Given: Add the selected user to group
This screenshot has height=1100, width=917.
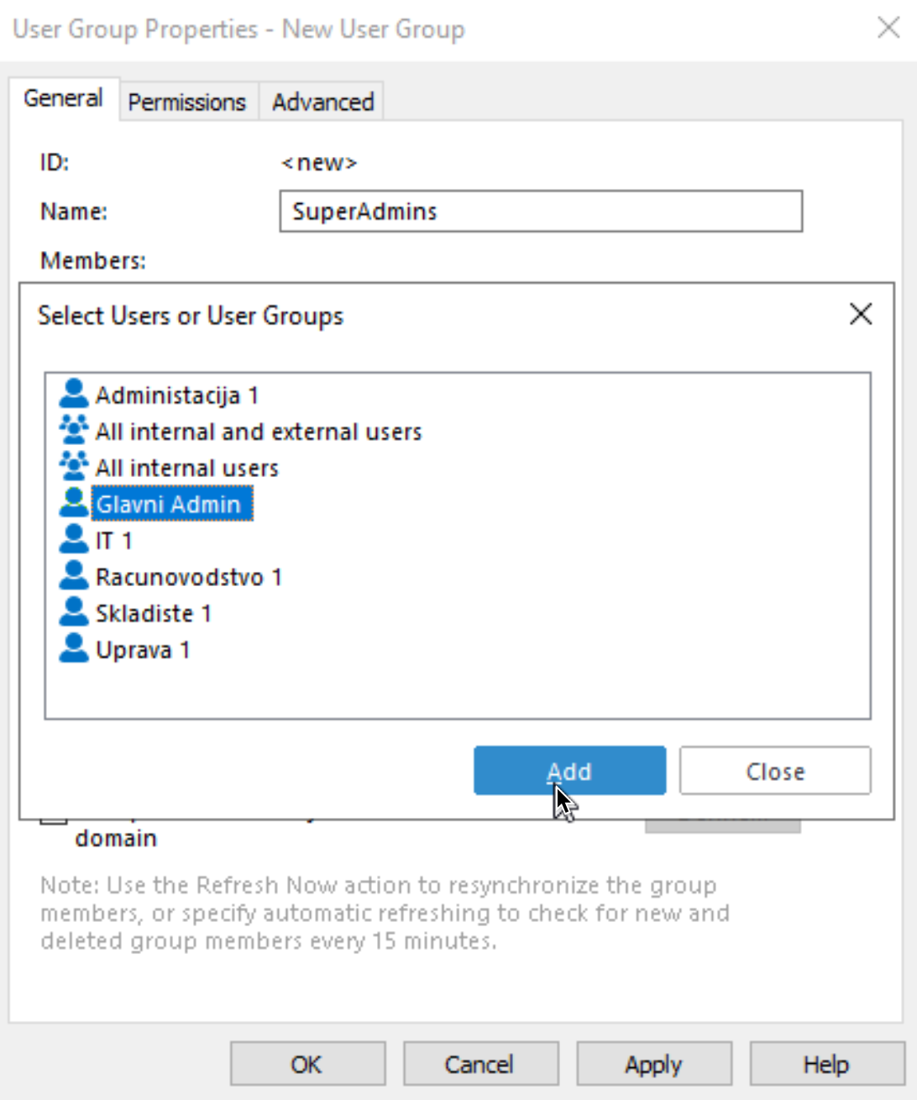Looking at the screenshot, I should 569,771.
